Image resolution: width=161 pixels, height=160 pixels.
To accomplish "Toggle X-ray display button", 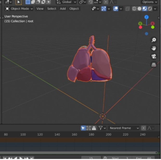I will point(127,9).
